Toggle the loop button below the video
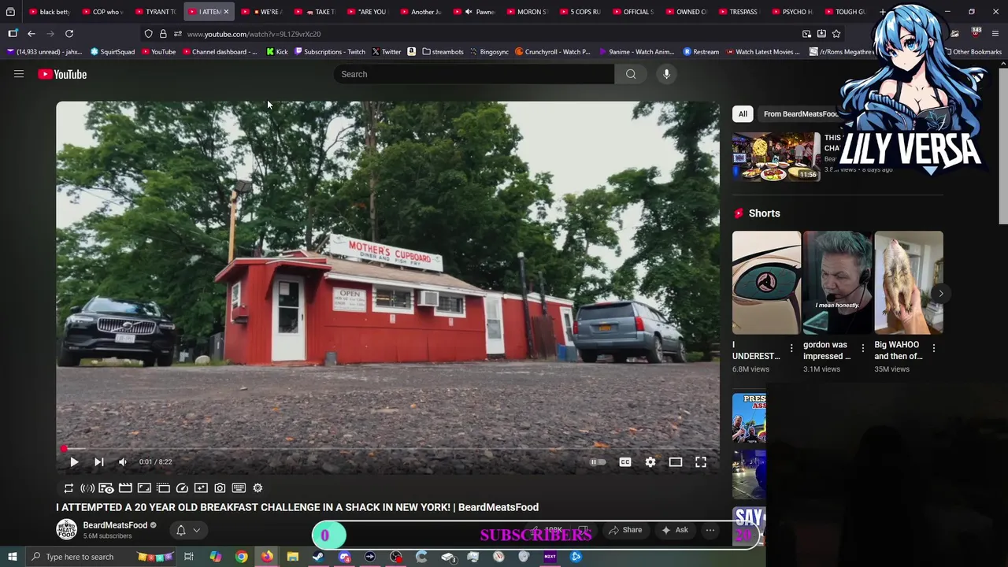 69,488
